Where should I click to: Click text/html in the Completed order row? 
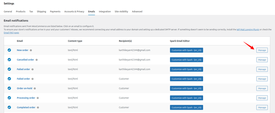coord(73,107)
